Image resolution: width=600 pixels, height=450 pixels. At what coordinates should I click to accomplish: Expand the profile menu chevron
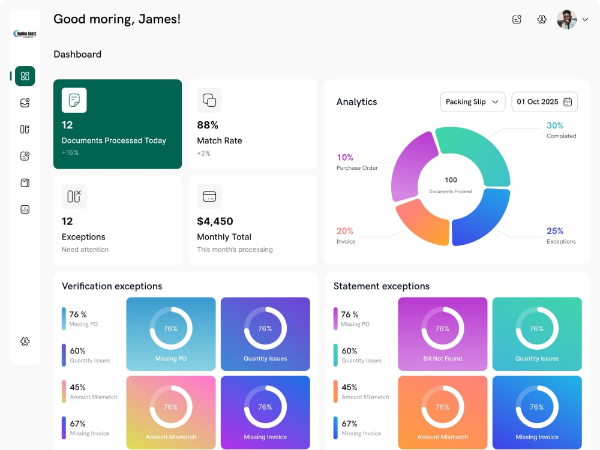coord(585,19)
